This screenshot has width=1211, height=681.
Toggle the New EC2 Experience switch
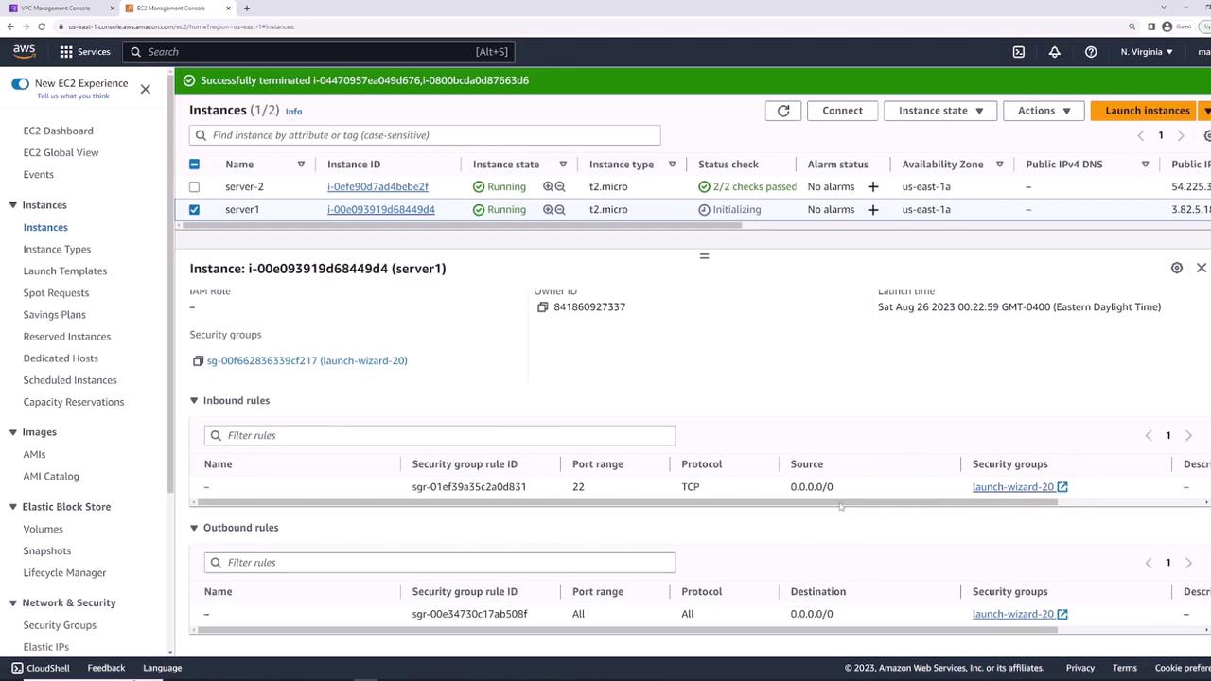click(20, 84)
